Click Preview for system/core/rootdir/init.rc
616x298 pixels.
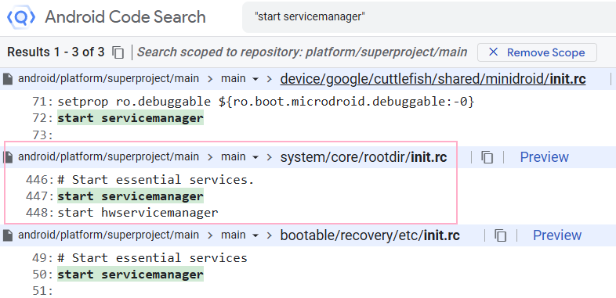pyautogui.click(x=544, y=157)
